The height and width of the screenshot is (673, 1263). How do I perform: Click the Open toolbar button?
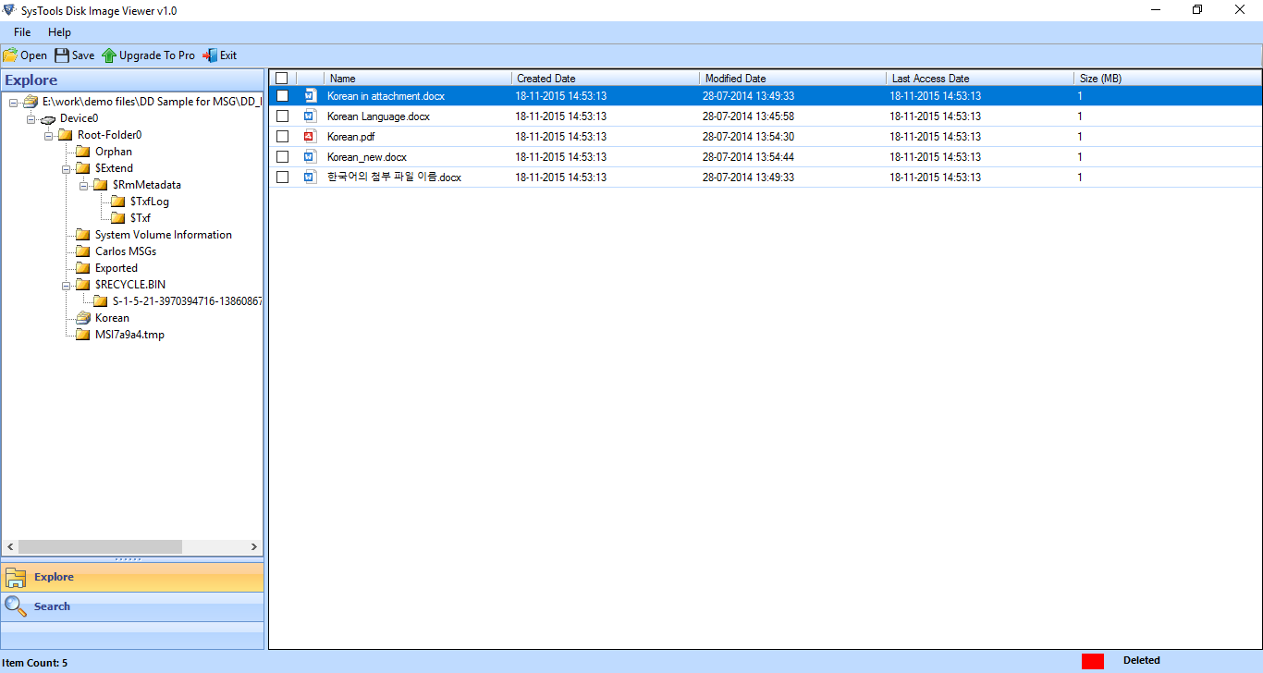click(25, 55)
